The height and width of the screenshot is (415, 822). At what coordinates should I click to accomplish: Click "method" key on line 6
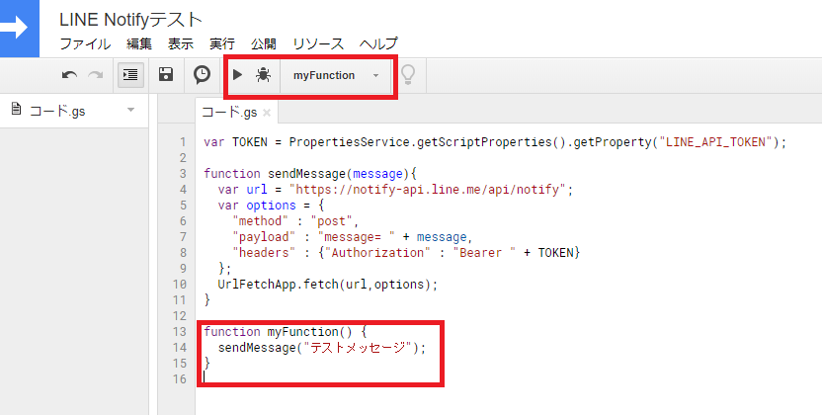pyautogui.click(x=261, y=221)
